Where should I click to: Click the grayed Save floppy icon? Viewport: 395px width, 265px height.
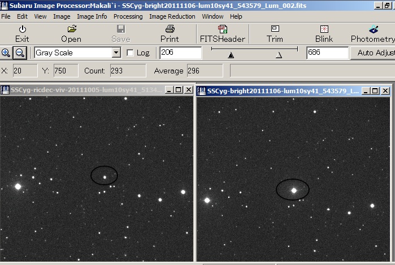coord(121,29)
